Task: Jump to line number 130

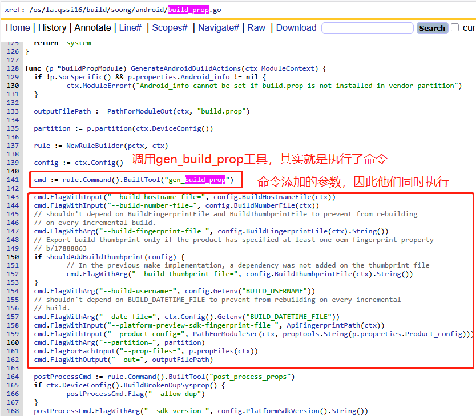Action: 13,86
